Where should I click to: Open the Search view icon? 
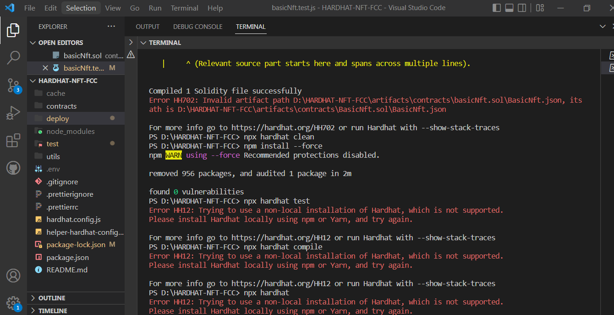point(13,58)
